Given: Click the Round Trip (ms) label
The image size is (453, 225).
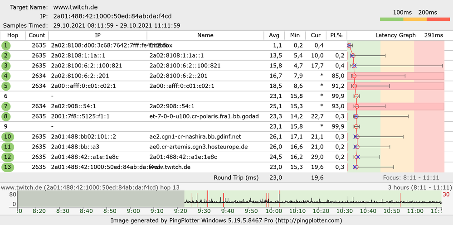Looking at the screenshot, I should click(236, 178).
